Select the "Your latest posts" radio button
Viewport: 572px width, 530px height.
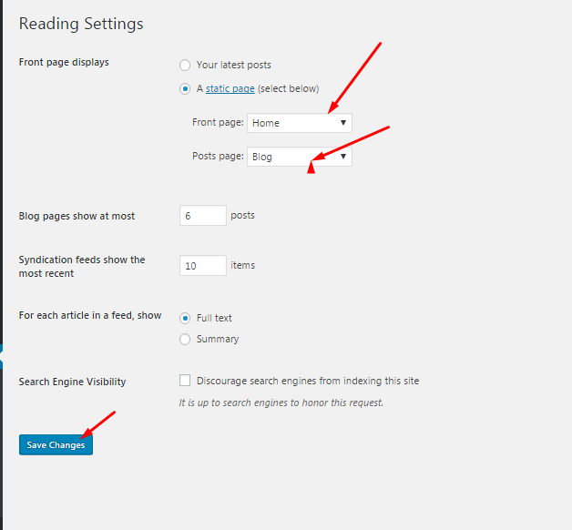point(186,66)
